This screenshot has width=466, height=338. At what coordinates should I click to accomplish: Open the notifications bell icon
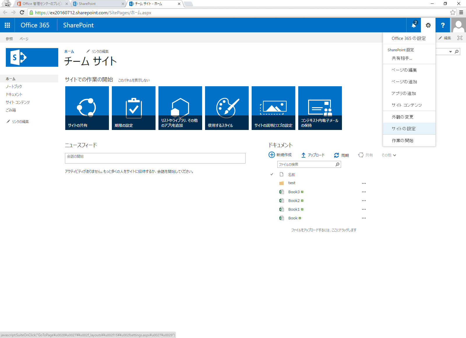[x=414, y=25]
